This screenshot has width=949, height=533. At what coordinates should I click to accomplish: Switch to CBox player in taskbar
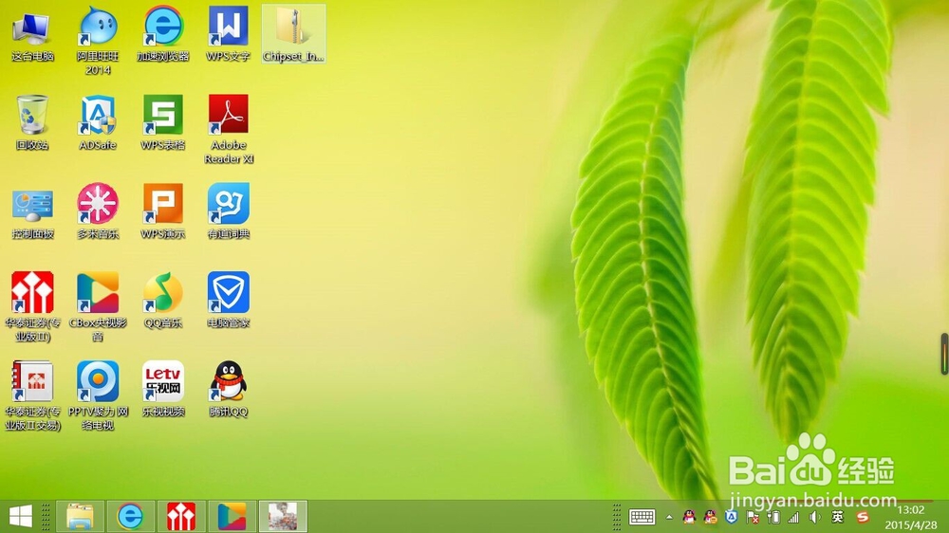(232, 517)
